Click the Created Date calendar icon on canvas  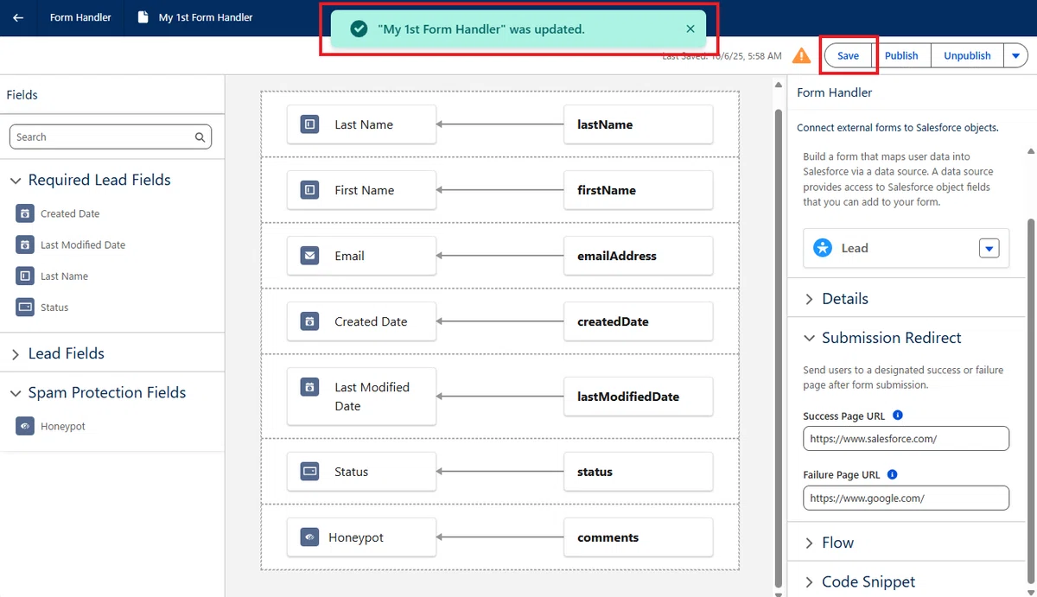click(x=309, y=321)
